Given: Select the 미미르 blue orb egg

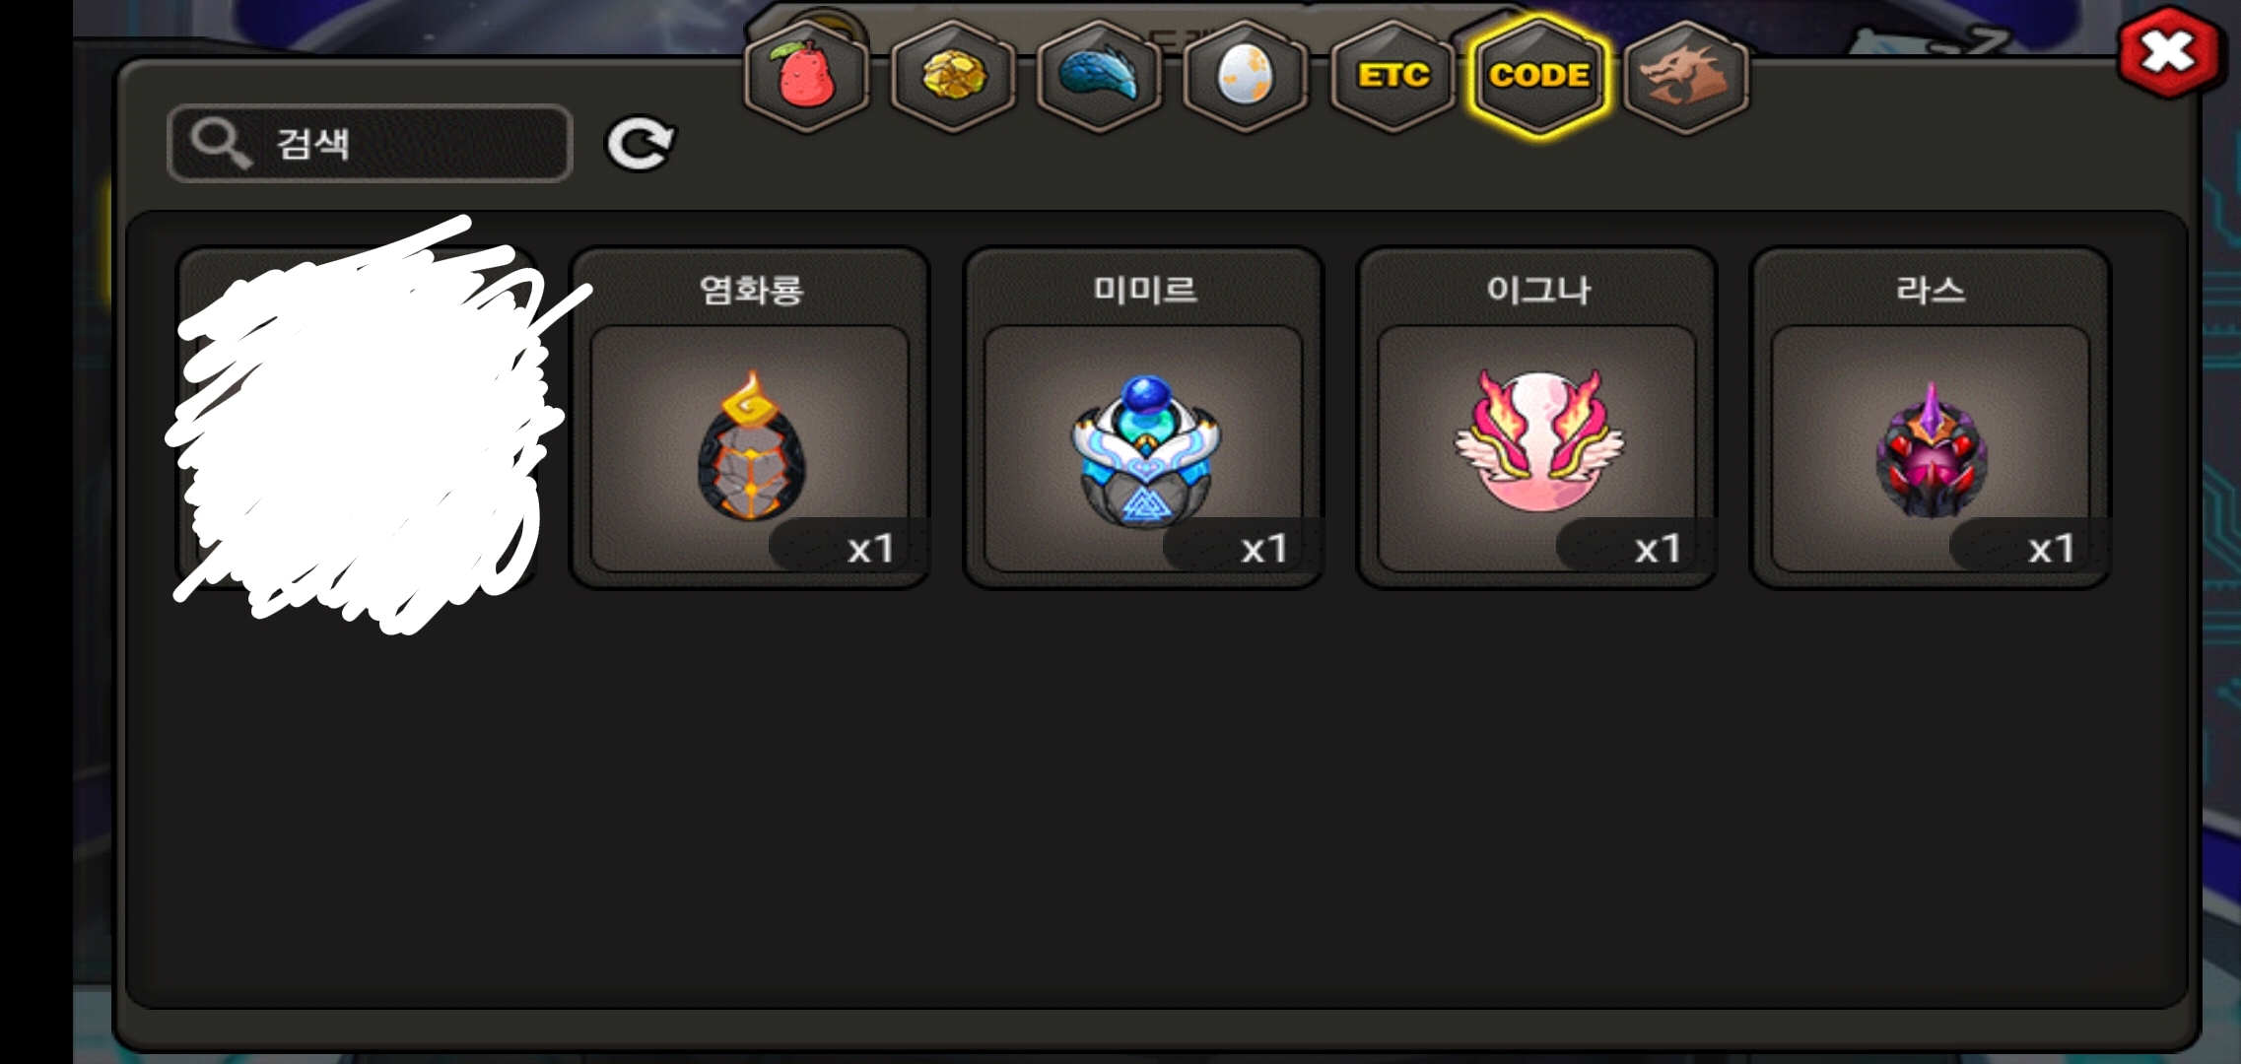Looking at the screenshot, I should (x=1143, y=449).
